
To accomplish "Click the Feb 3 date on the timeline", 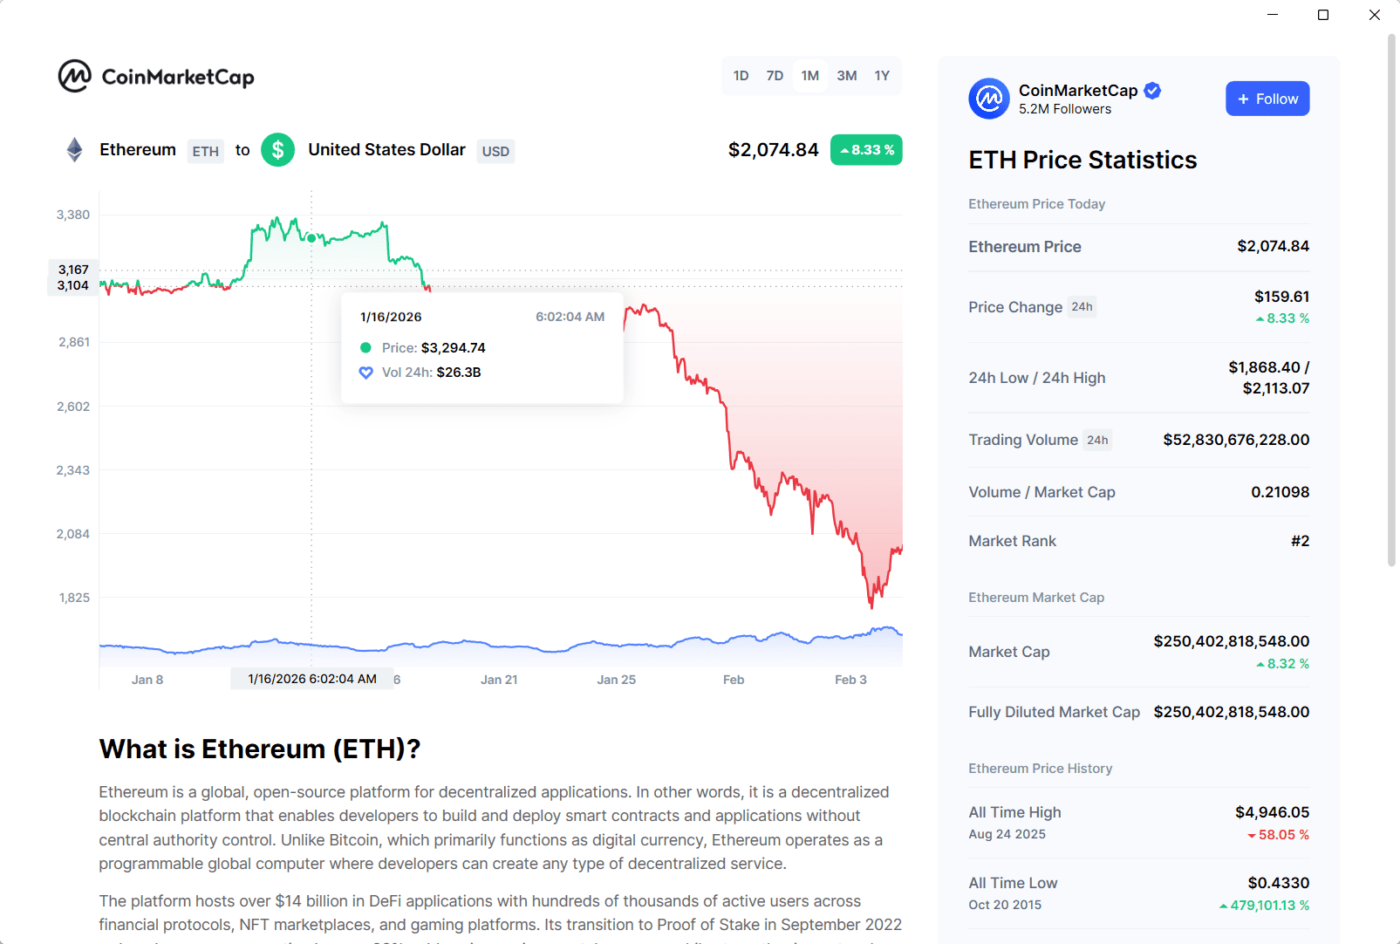I will coord(850,680).
